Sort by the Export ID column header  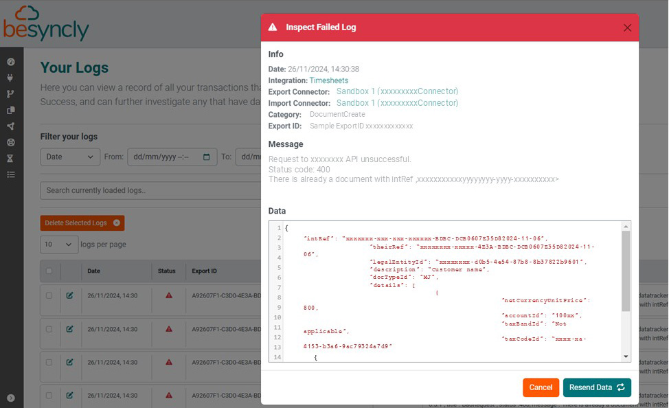pyautogui.click(x=205, y=271)
